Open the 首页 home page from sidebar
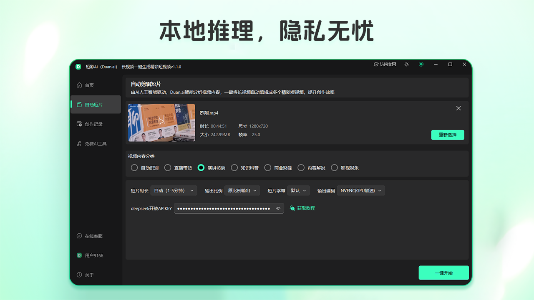This screenshot has width=534, height=300. point(89,85)
